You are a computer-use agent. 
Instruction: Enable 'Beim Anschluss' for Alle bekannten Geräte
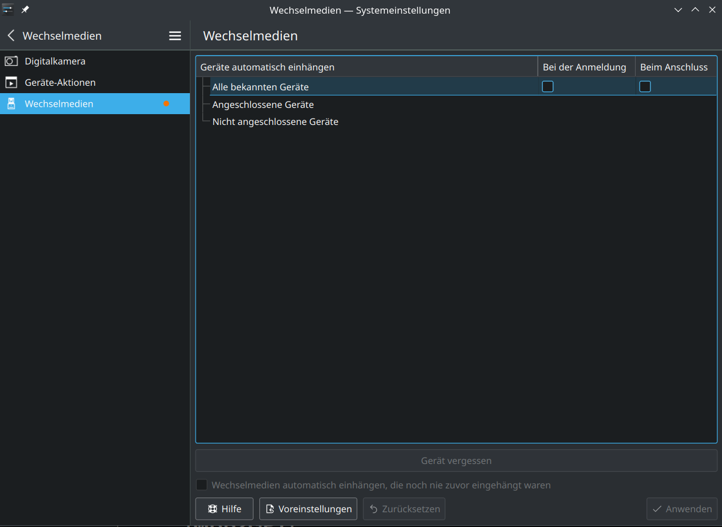point(645,86)
